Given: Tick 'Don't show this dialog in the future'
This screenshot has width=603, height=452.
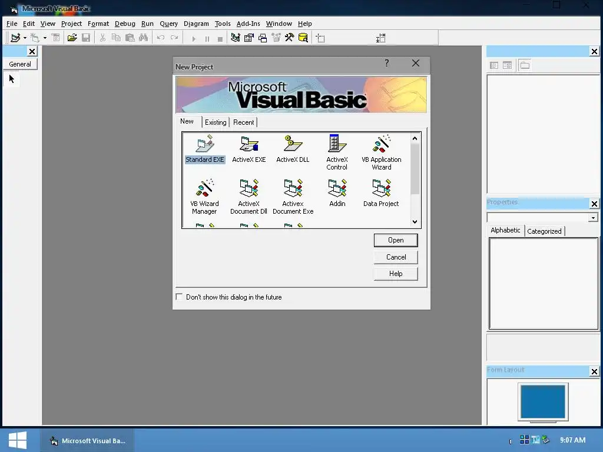Looking at the screenshot, I should [179, 297].
